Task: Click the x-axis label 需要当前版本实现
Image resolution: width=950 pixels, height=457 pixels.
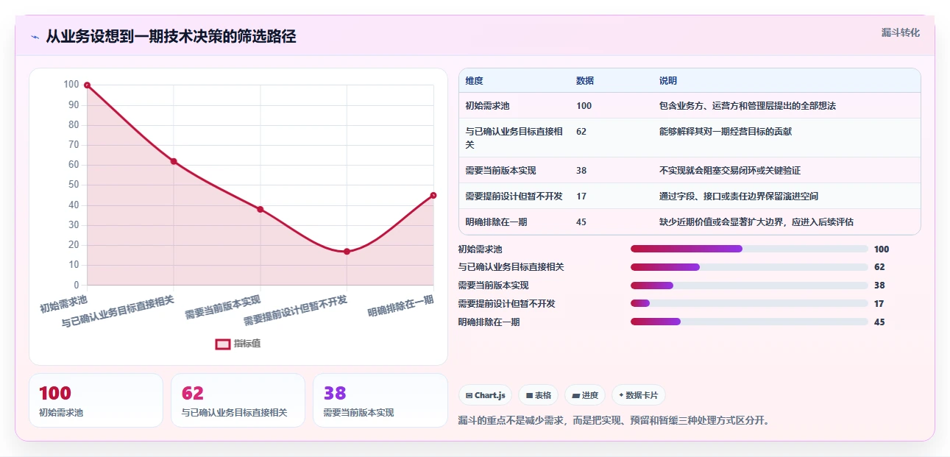Action: pos(223,308)
